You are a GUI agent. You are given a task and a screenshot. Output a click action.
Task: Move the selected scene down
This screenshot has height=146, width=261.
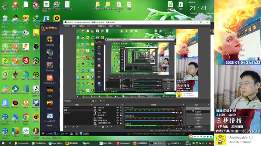click(x=77, y=127)
